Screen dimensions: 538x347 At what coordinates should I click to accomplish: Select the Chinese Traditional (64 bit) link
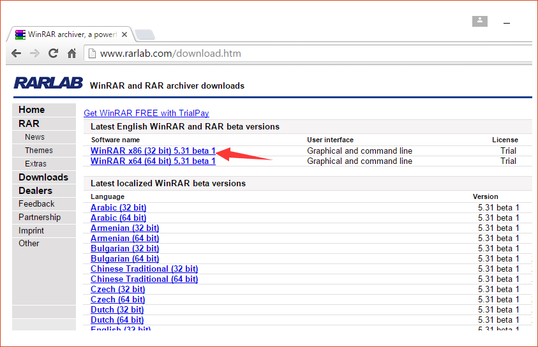point(144,279)
